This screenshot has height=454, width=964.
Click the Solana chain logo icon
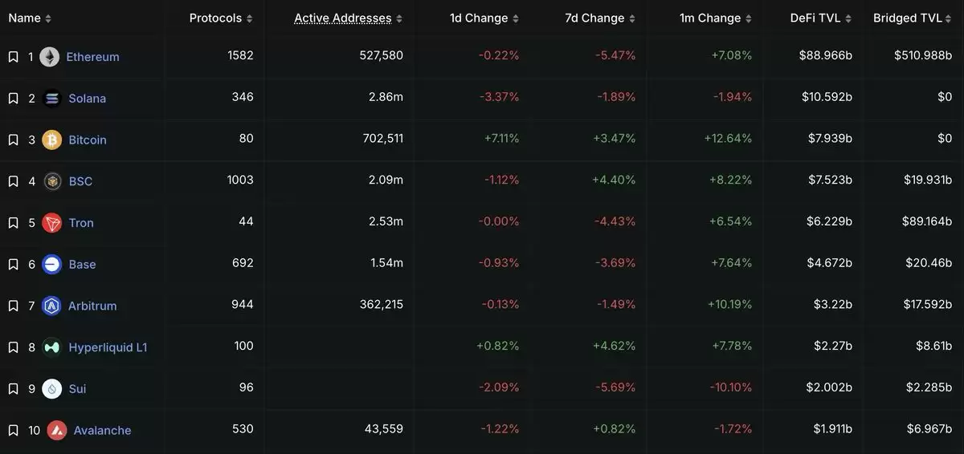pyautogui.click(x=52, y=99)
